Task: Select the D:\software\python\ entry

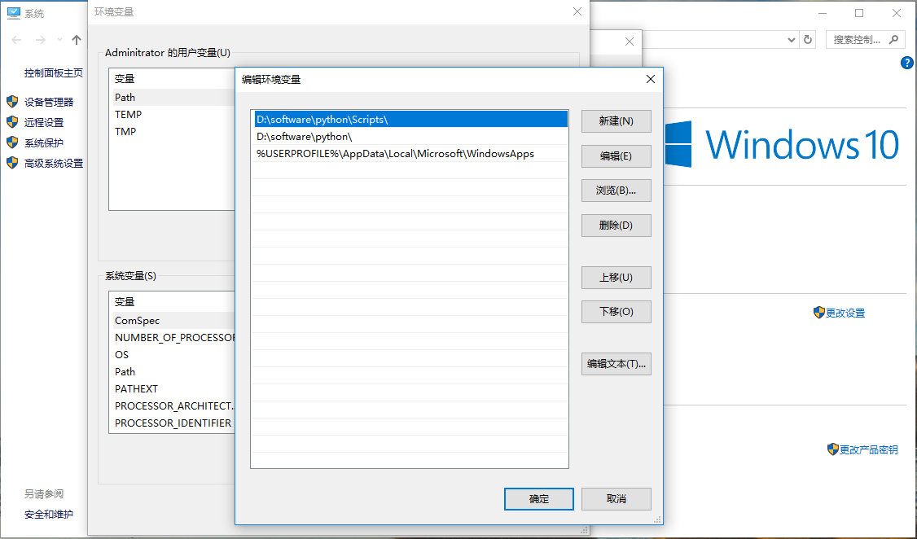Action: coord(410,136)
